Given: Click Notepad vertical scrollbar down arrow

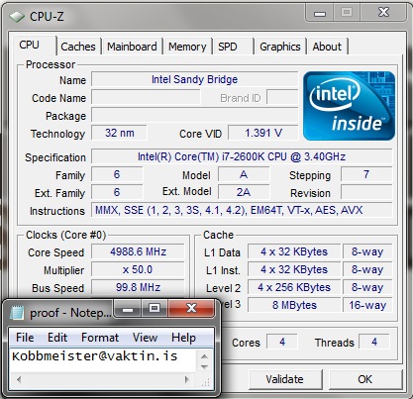Looking at the screenshot, I should (x=204, y=367).
